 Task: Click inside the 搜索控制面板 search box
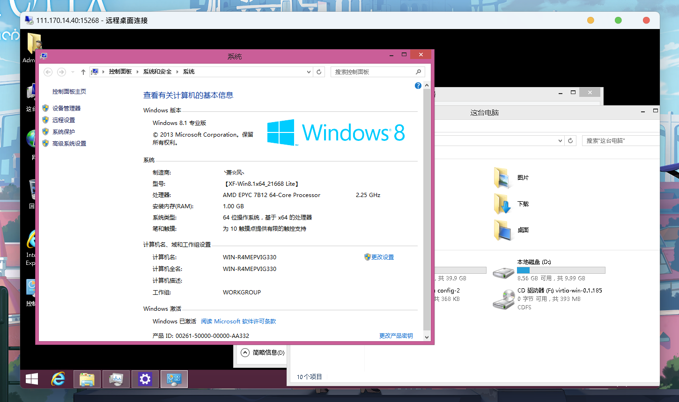[x=372, y=72]
